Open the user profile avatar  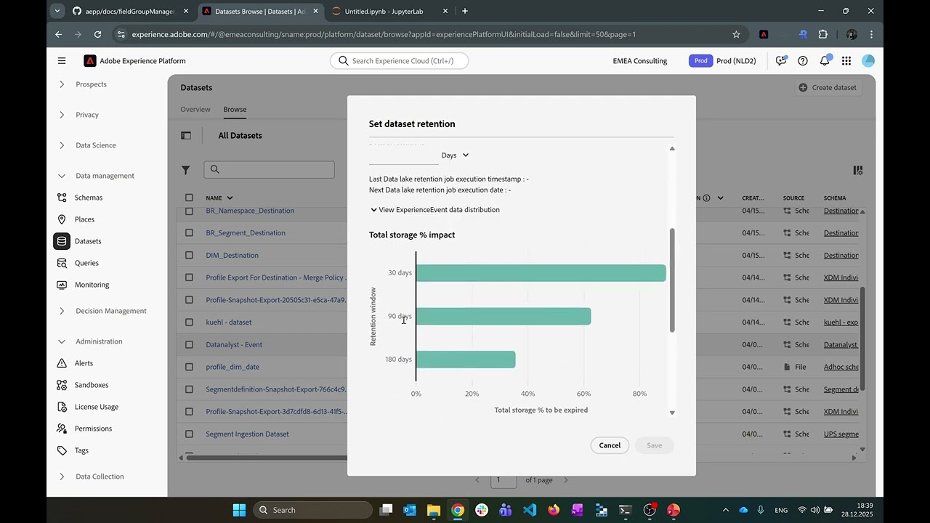point(868,61)
